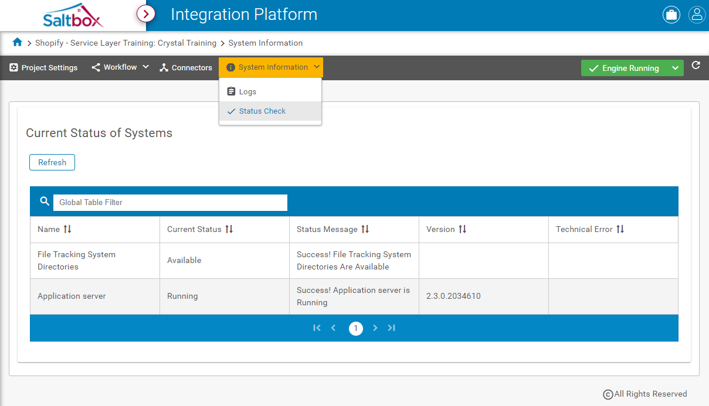The height and width of the screenshot is (406, 709).
Task: Collapse the System Information dropdown
Action: tap(271, 67)
